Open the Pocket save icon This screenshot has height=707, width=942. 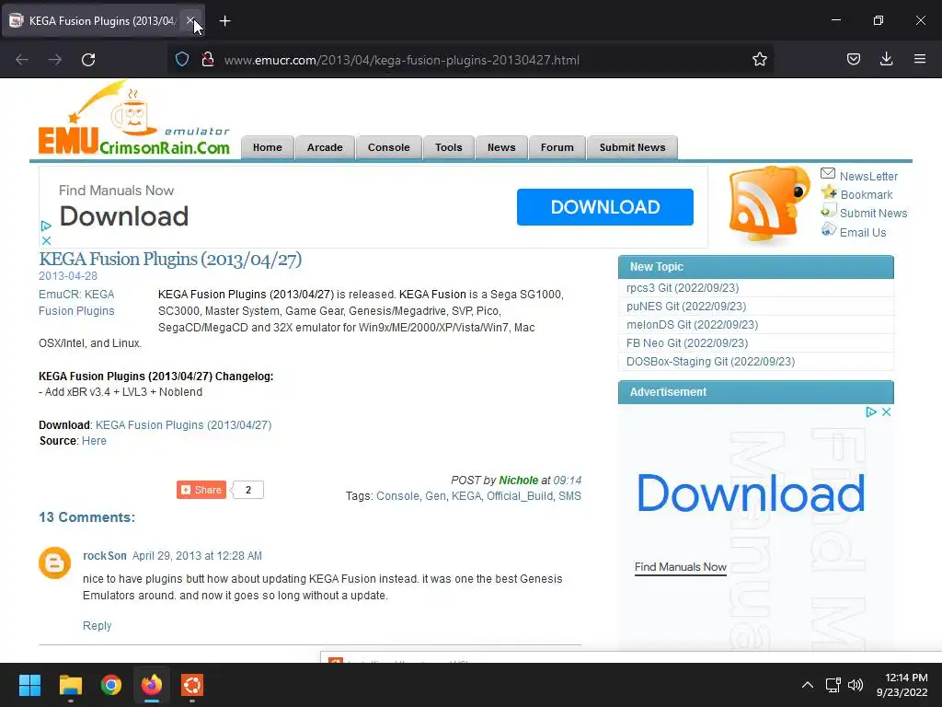click(853, 59)
